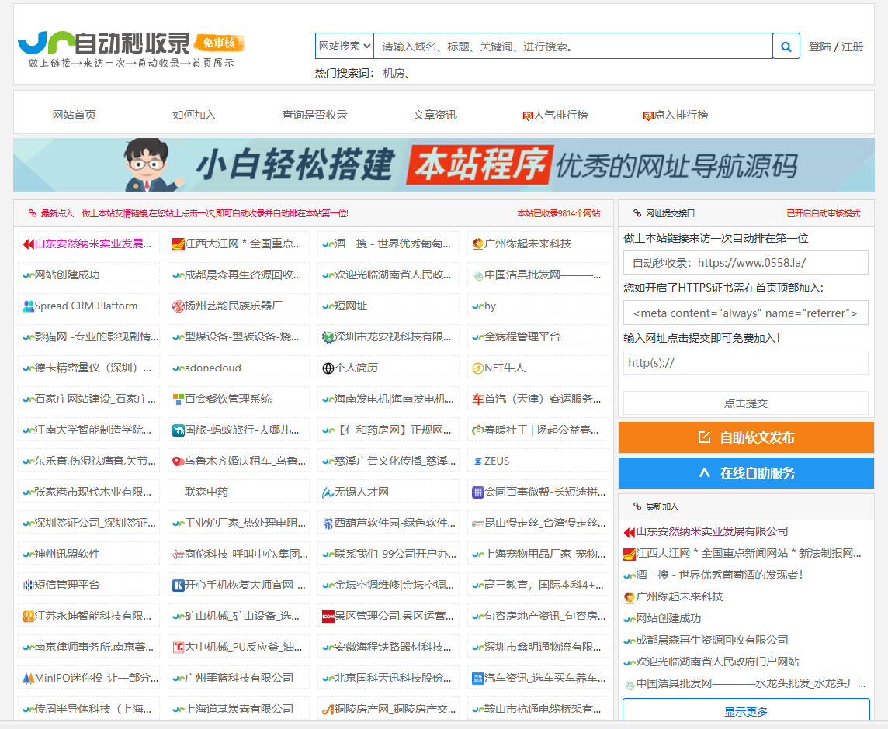Click the Spread CRM Platform favicon
888x729 pixels.
28,306
